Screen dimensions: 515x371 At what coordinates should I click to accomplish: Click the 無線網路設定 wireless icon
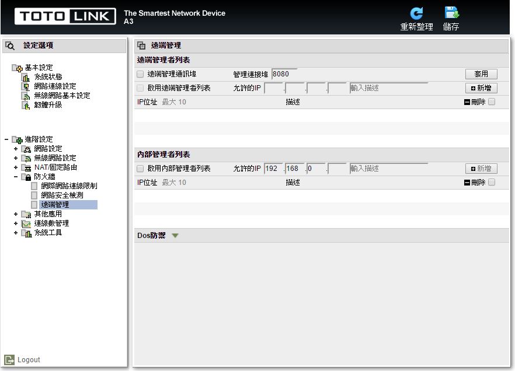click(26, 159)
